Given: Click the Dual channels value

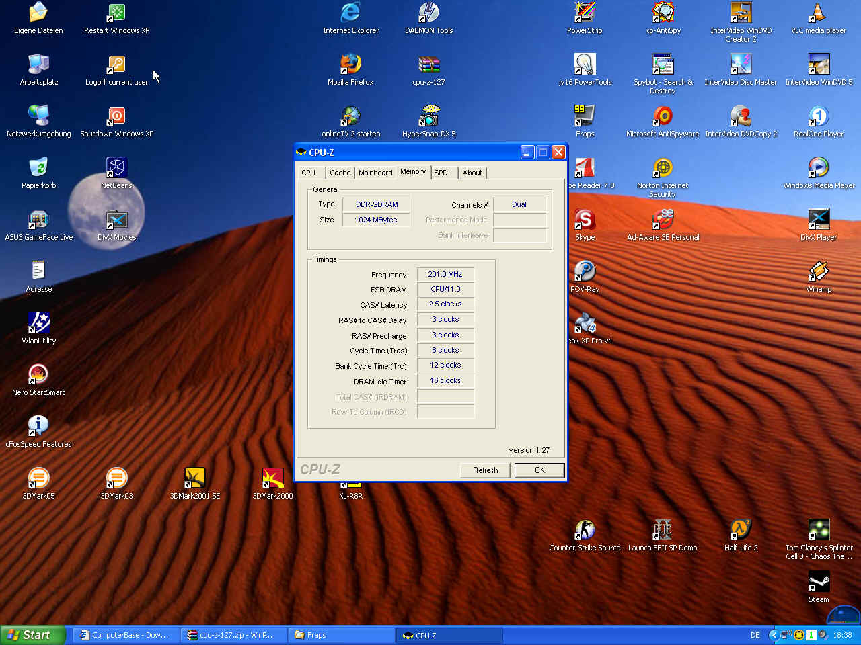Looking at the screenshot, I should click(x=519, y=204).
